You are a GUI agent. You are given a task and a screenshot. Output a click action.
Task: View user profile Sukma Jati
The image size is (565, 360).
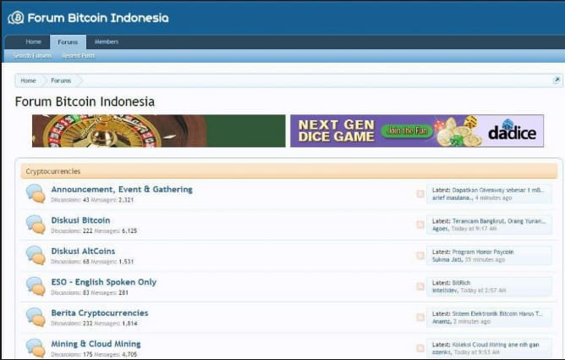[x=447, y=259]
